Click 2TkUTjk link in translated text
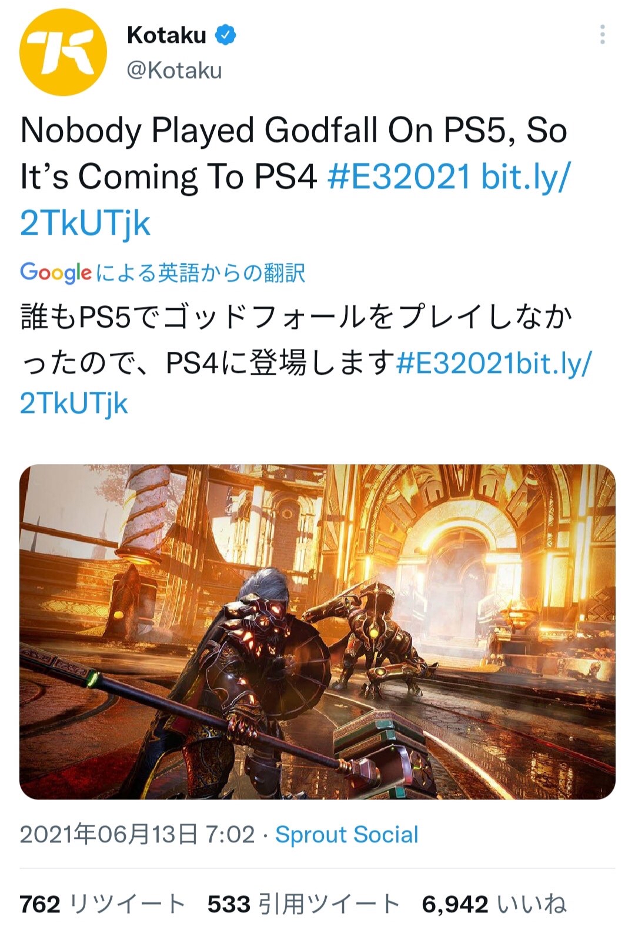 tap(74, 404)
